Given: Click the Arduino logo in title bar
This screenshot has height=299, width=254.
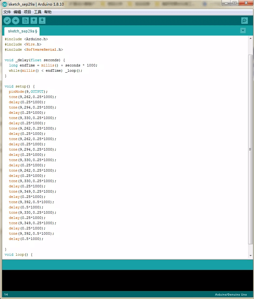Looking at the screenshot, I should pyautogui.click(x=5, y=4).
